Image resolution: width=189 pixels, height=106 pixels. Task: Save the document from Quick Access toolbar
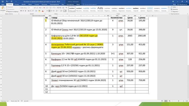[3, 1]
